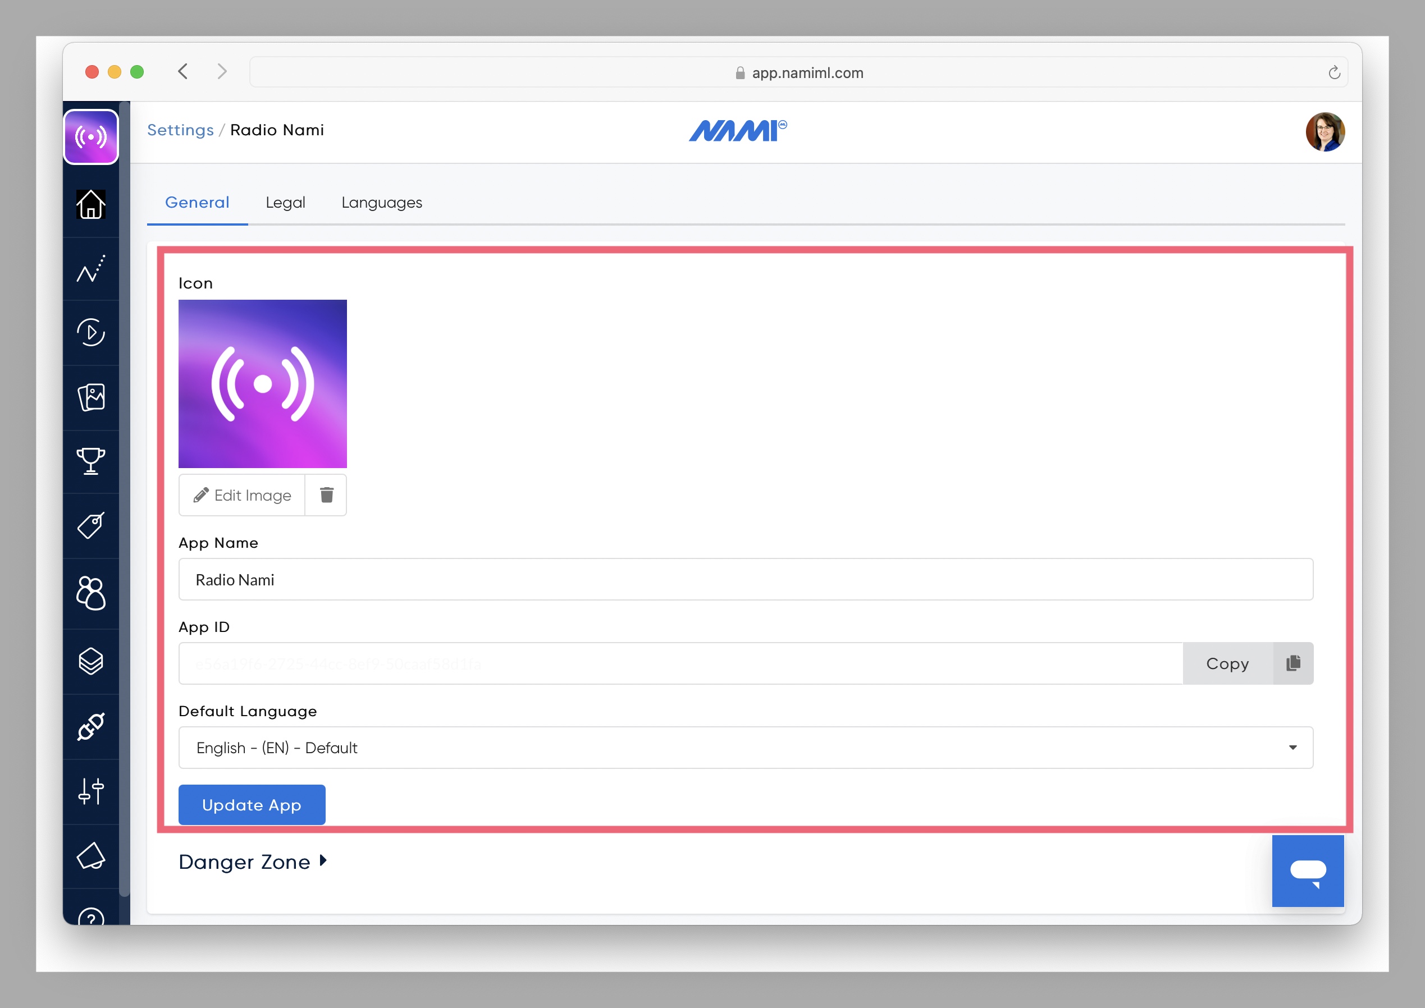The image size is (1425, 1008).
Task: Click the copy clipboard icon beside App ID
Action: click(x=1292, y=663)
